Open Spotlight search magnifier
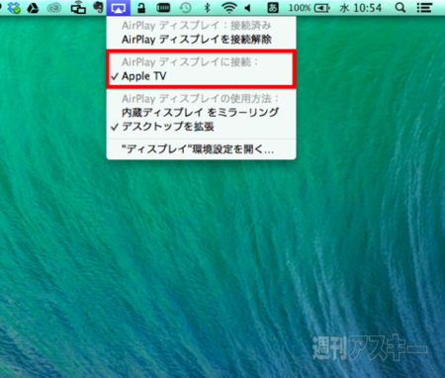The height and width of the screenshot is (378, 445). [400, 8]
